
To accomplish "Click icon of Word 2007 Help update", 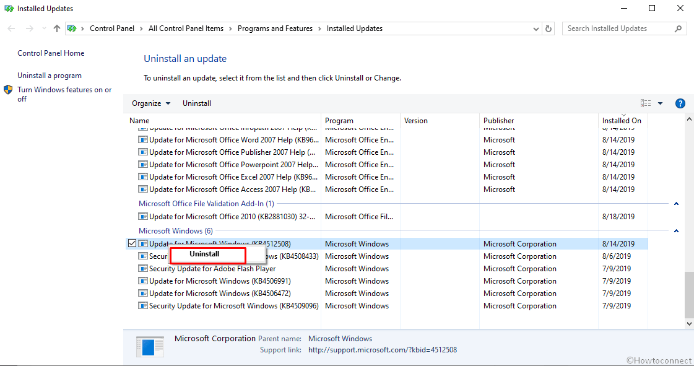I will 142,140.
